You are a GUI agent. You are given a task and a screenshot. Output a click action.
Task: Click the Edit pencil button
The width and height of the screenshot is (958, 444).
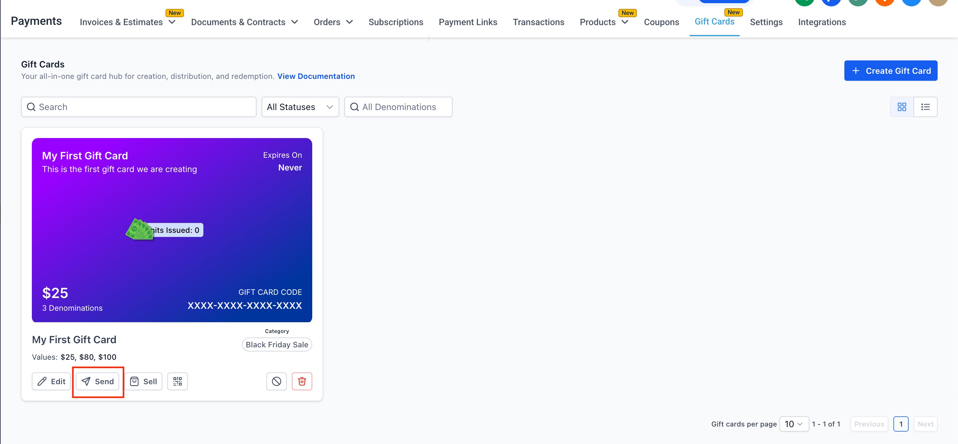coord(51,381)
